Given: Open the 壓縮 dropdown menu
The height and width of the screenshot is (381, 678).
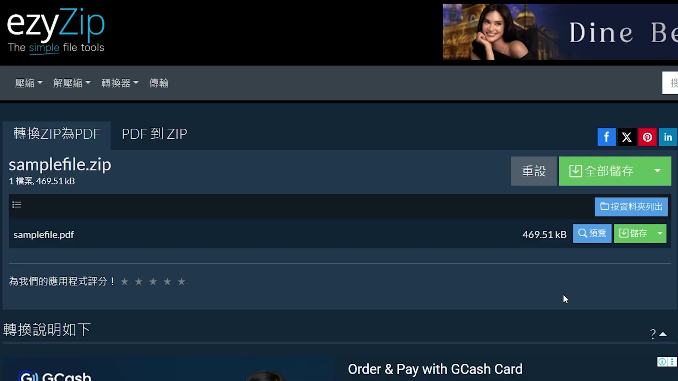Looking at the screenshot, I should [x=29, y=83].
